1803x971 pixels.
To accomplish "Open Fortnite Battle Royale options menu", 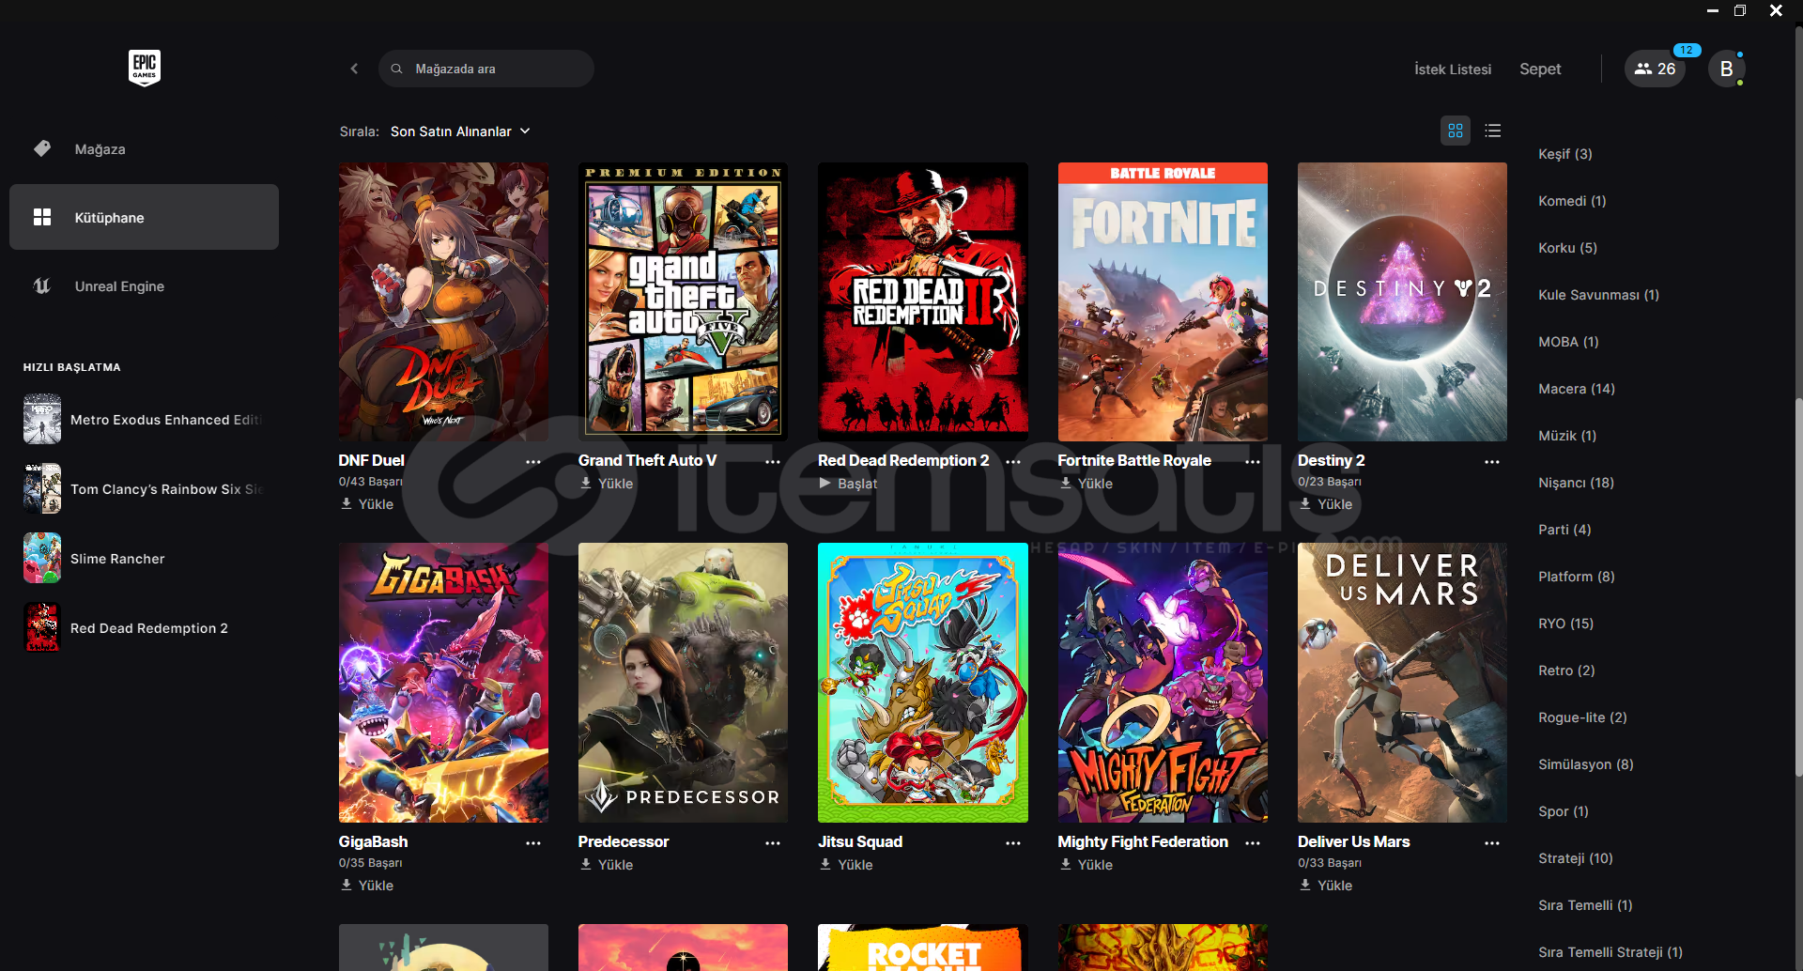I will (1253, 462).
